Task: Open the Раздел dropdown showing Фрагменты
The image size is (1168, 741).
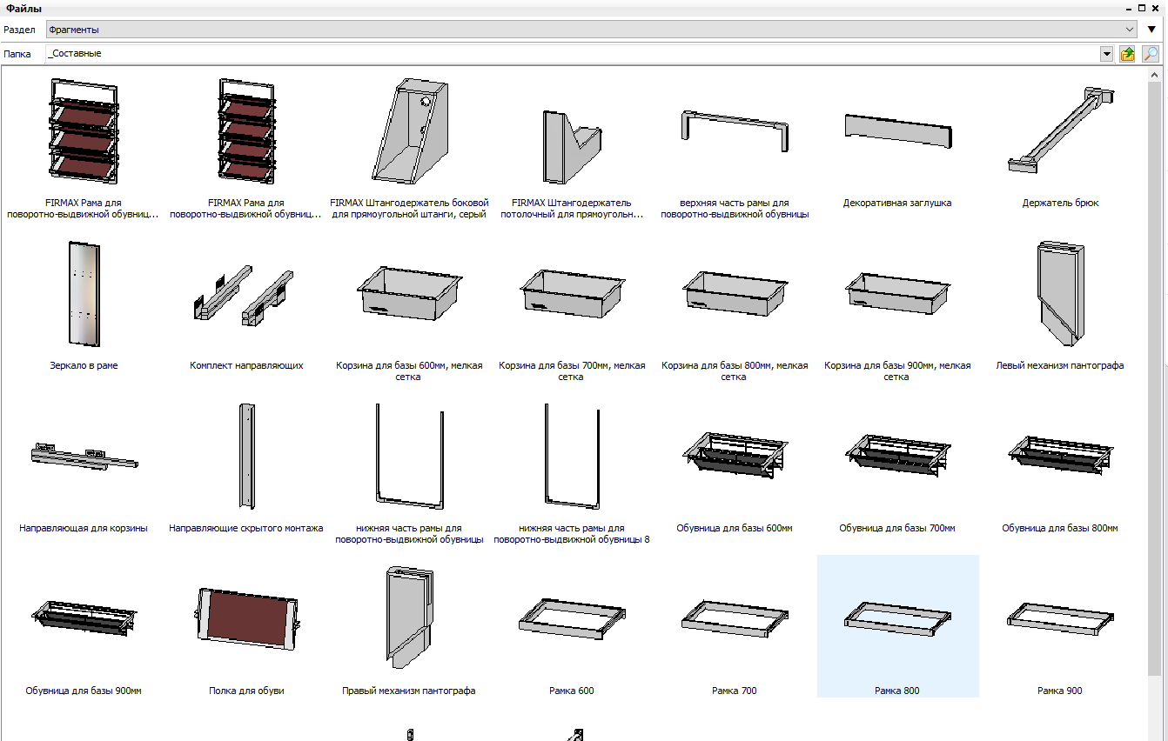Action: (592, 30)
